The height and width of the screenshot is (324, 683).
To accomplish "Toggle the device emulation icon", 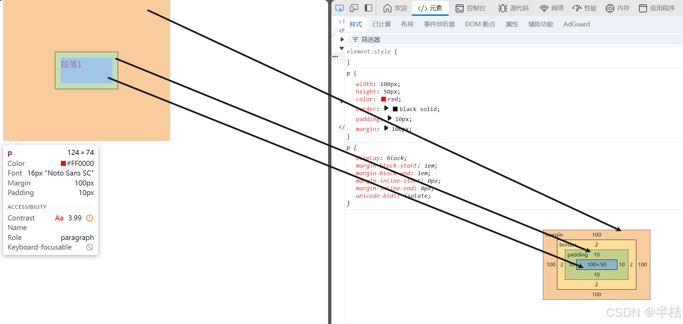I will (x=354, y=8).
